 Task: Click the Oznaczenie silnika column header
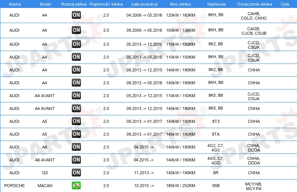click(x=254, y=4)
